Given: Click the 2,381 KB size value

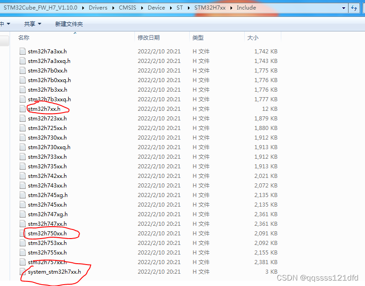Looking at the screenshot, I should pyautogui.click(x=266, y=262).
